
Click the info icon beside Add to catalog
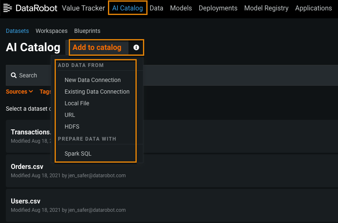pos(136,47)
